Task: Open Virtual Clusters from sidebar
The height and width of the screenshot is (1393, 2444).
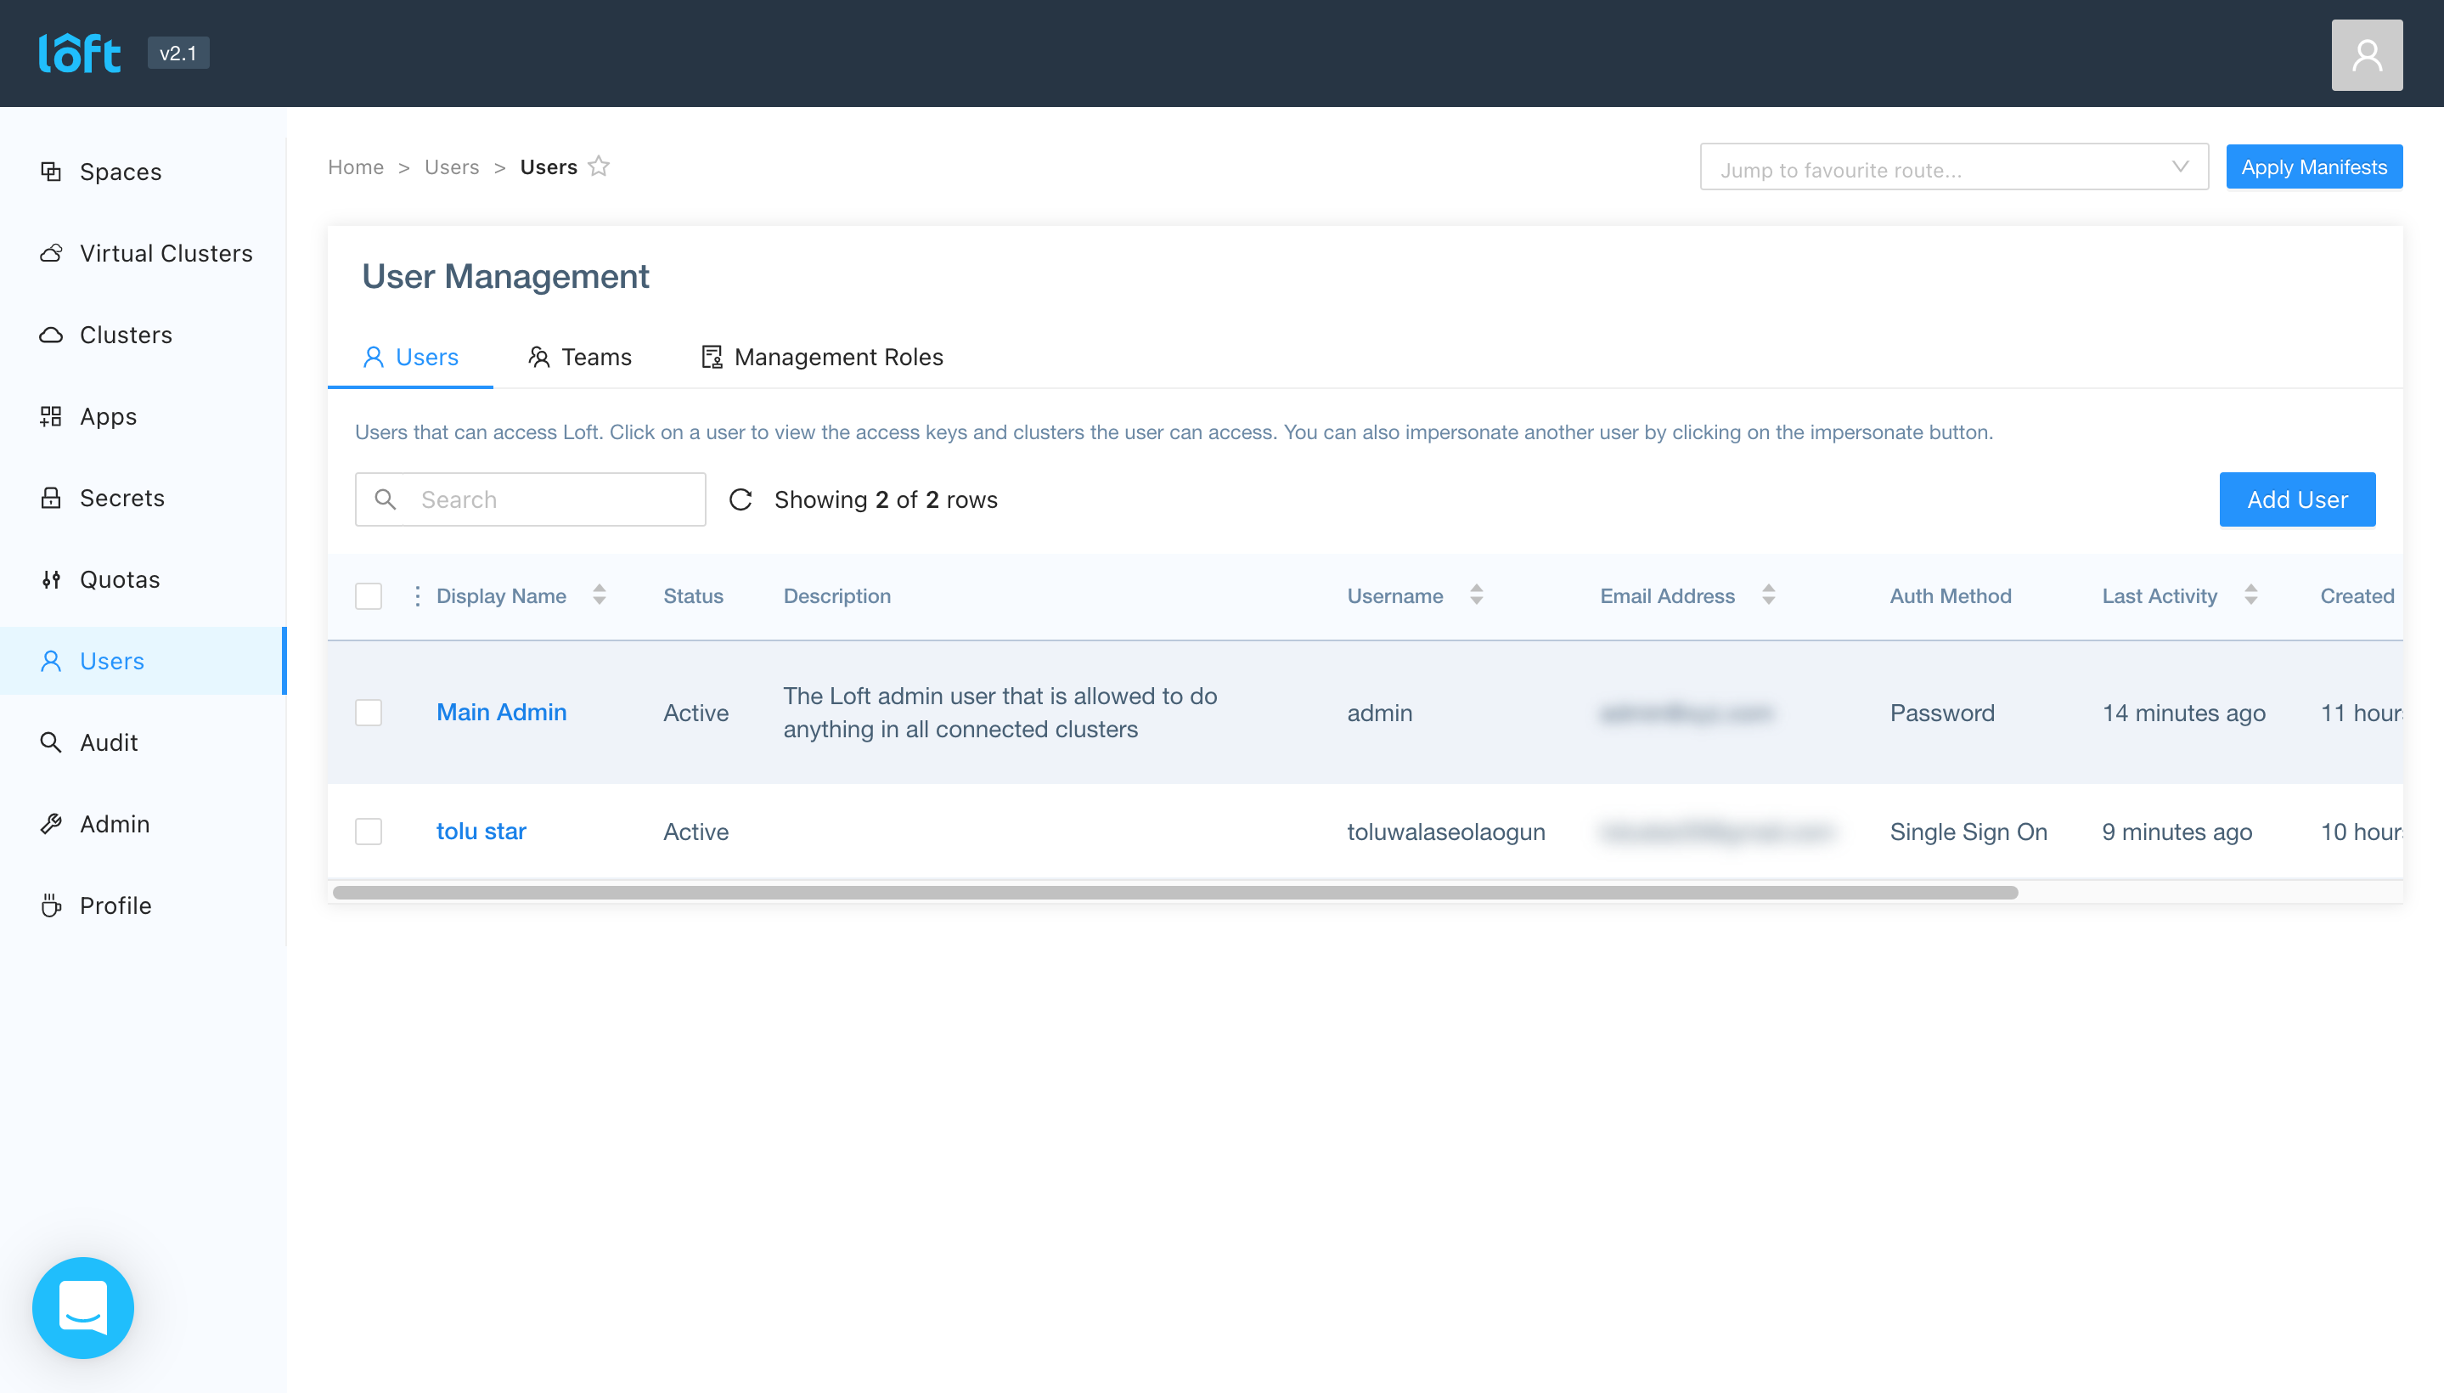Action: (x=166, y=252)
